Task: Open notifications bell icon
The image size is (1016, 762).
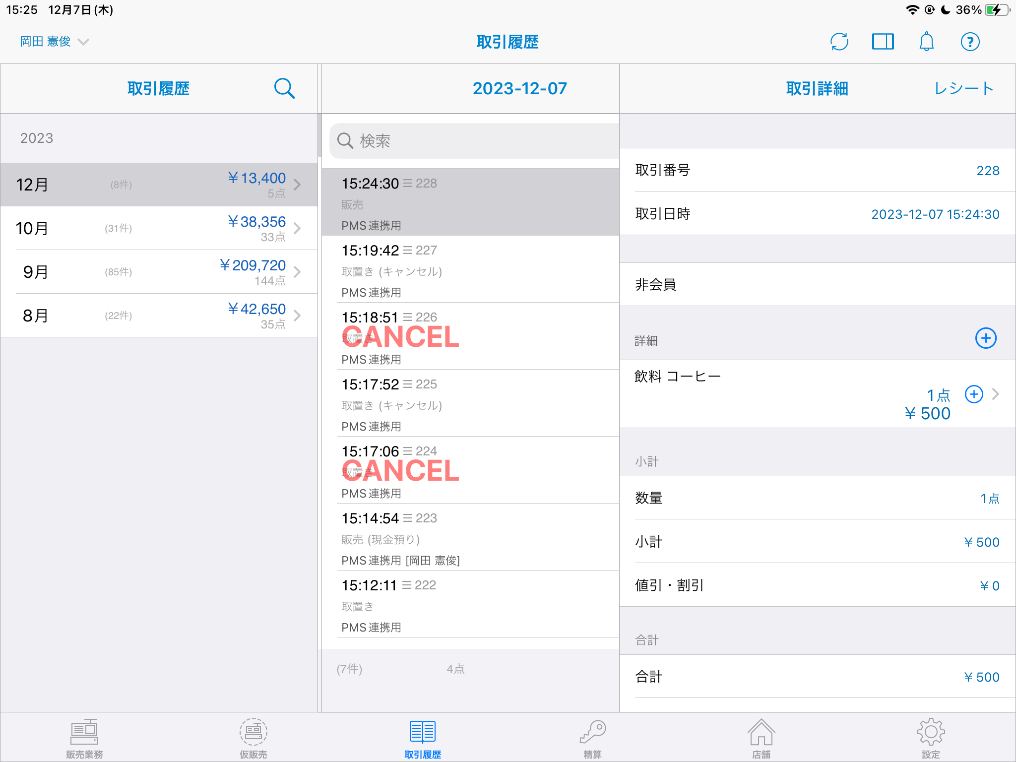Action: 926,42
